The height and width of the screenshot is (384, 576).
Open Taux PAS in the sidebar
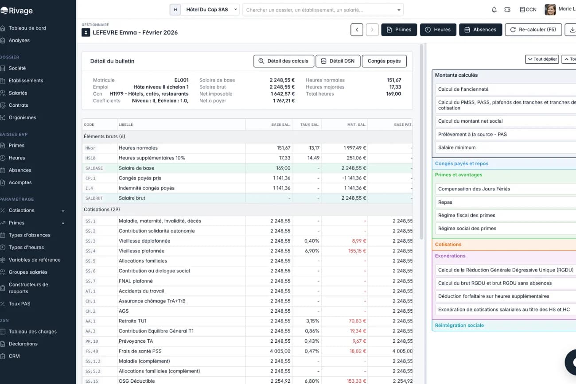click(19, 304)
